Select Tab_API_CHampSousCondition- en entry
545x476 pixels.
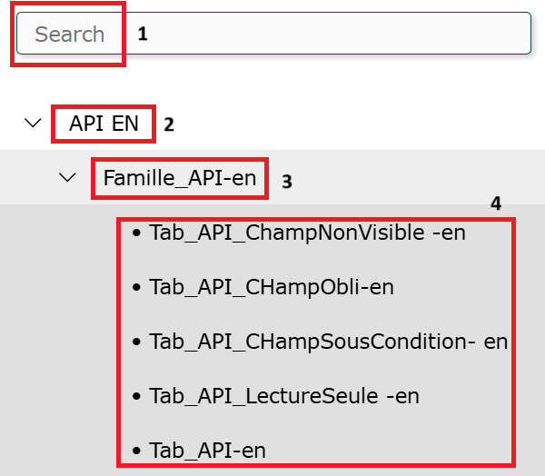click(x=328, y=342)
